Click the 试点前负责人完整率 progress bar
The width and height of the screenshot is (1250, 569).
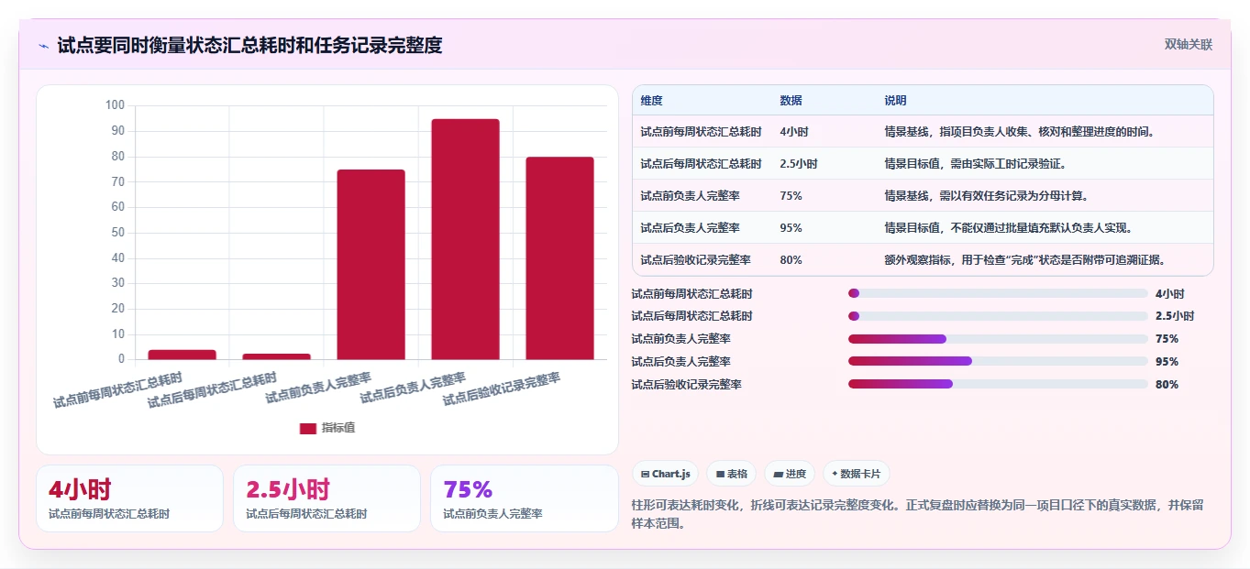998,339
